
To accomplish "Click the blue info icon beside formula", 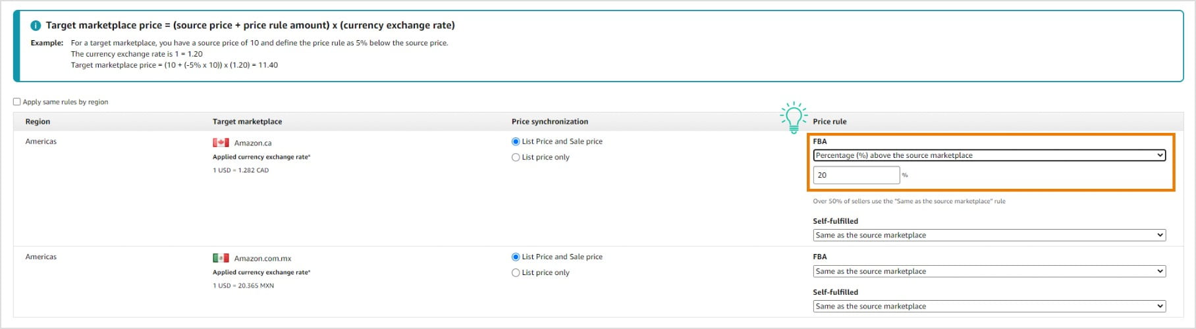I will coord(36,25).
